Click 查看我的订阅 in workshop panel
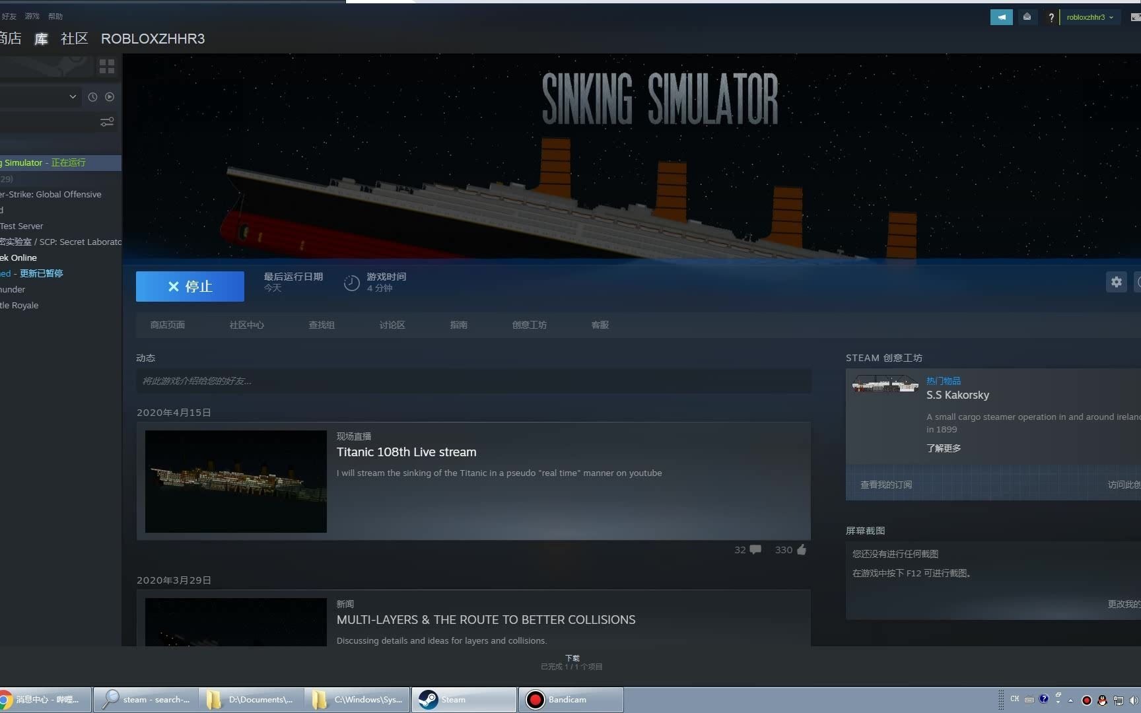1141x713 pixels. [x=886, y=485]
